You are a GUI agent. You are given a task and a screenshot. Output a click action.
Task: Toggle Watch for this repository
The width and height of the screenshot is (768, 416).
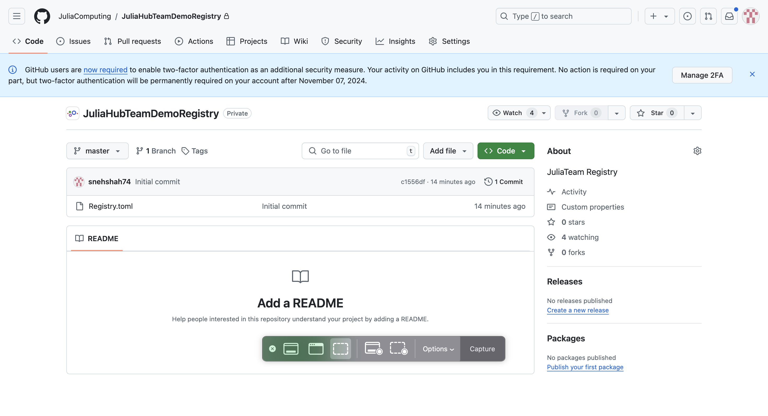519,113
